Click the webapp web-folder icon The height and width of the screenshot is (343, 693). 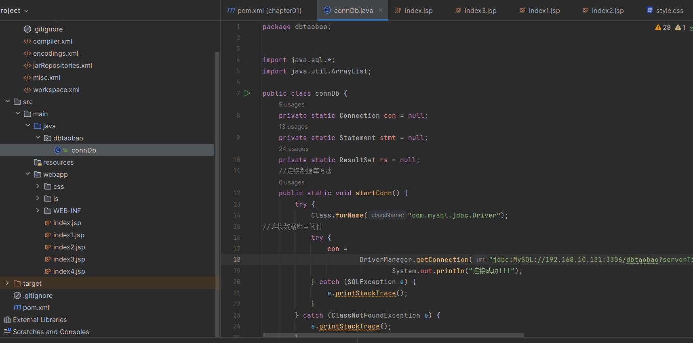[x=38, y=174]
